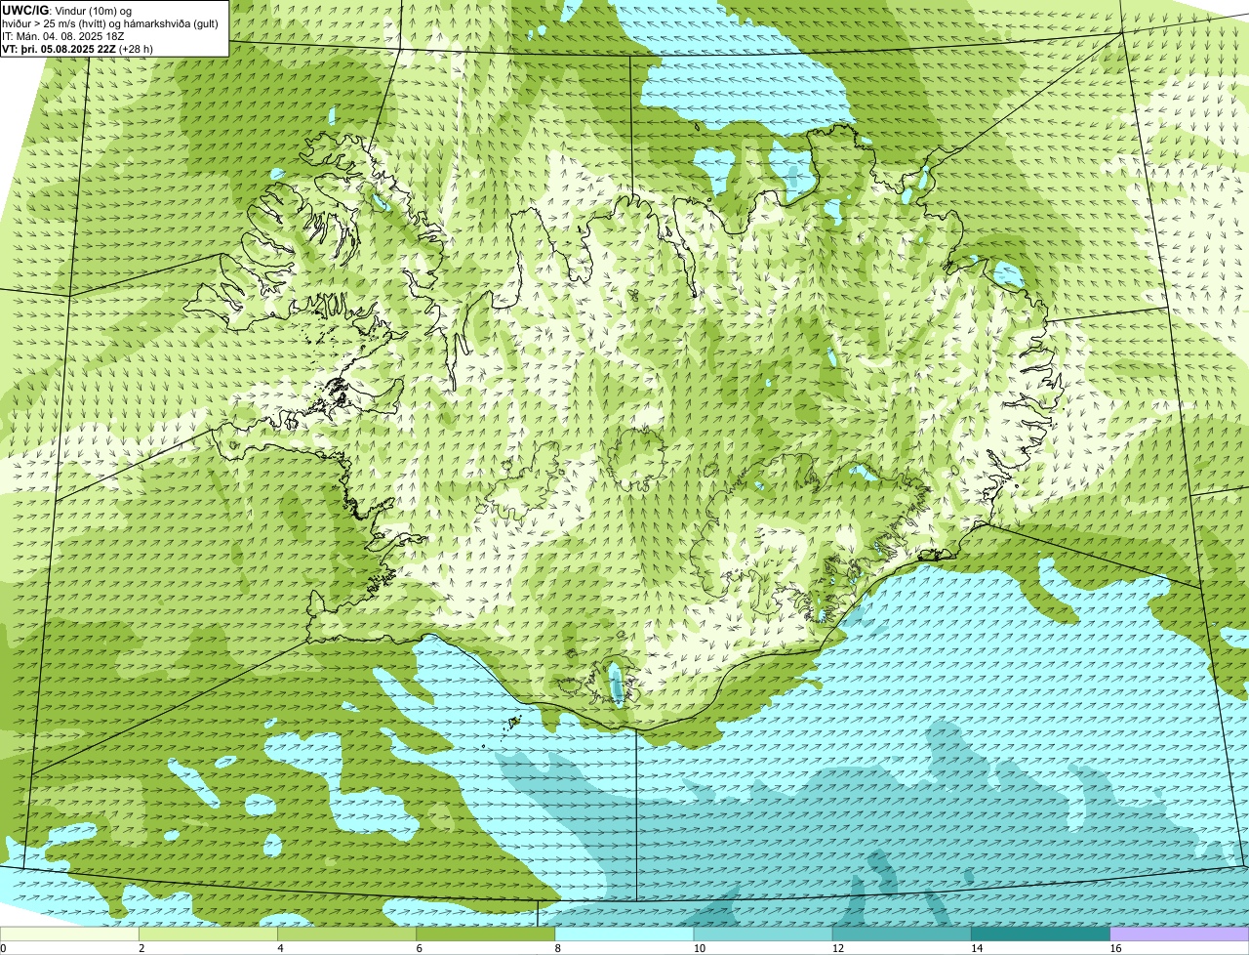Click the 0–2 m/s palest yellow legend swatch
The width and height of the screenshot is (1249, 955).
[70, 934]
